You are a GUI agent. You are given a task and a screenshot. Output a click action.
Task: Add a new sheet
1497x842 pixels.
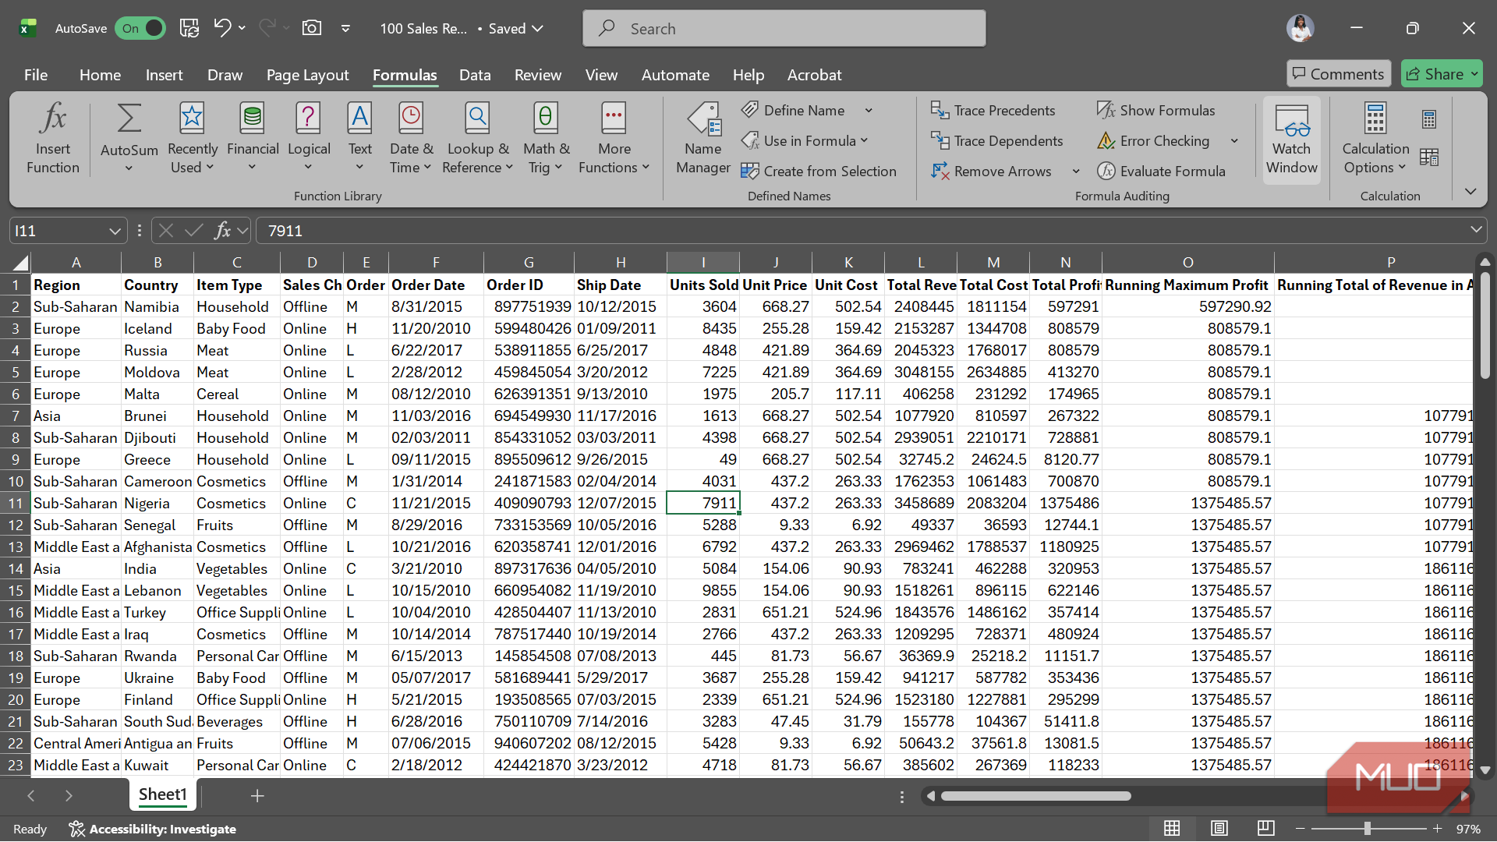tap(257, 795)
